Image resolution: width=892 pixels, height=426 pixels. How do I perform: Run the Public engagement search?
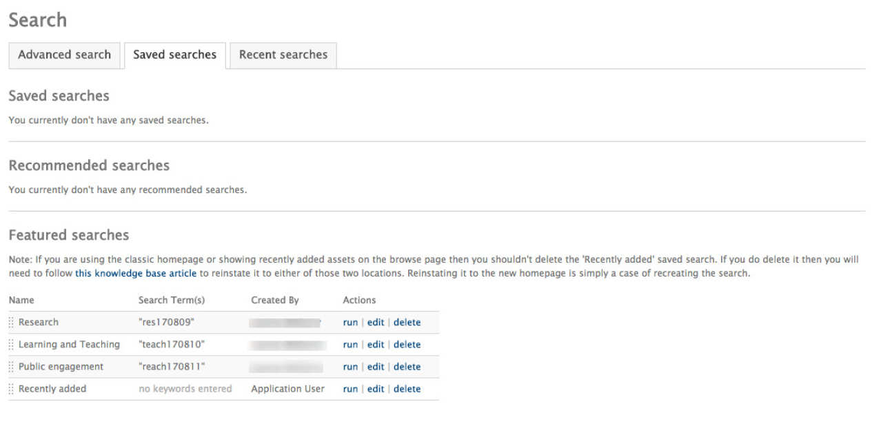[x=350, y=367]
